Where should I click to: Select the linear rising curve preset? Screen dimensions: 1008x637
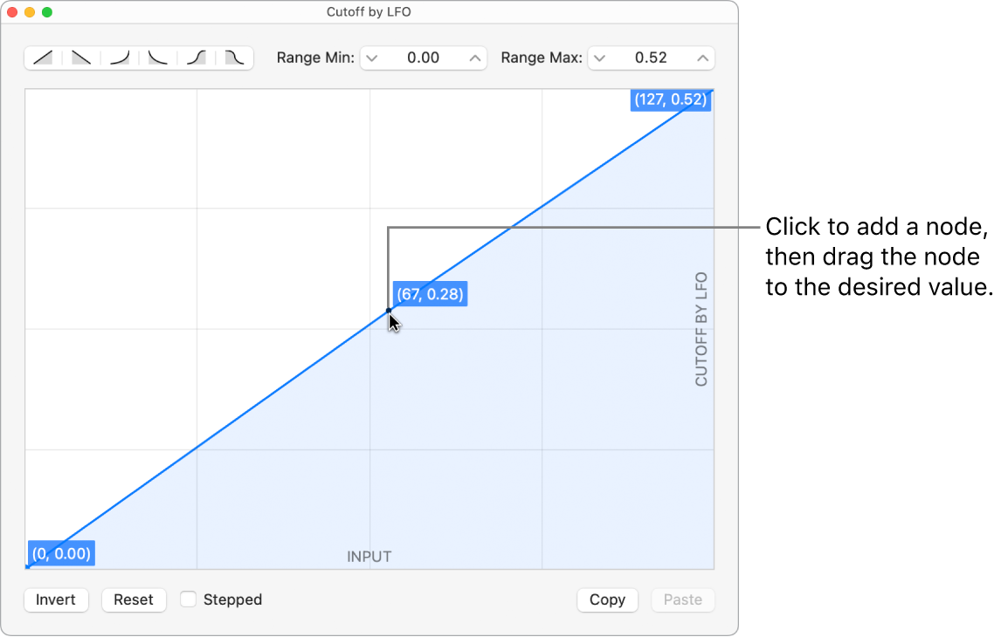click(42, 58)
